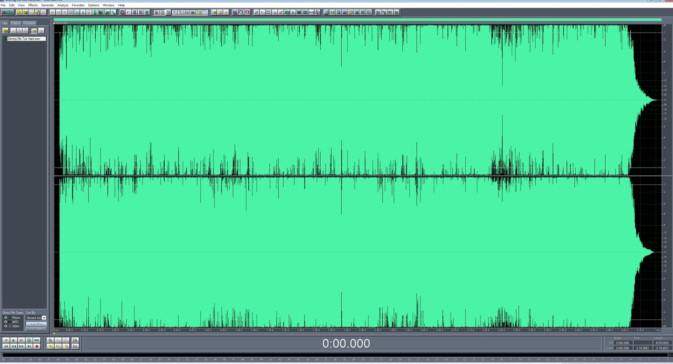Click the Sel Begin time field
This screenshot has height=364, width=673.
click(623, 343)
